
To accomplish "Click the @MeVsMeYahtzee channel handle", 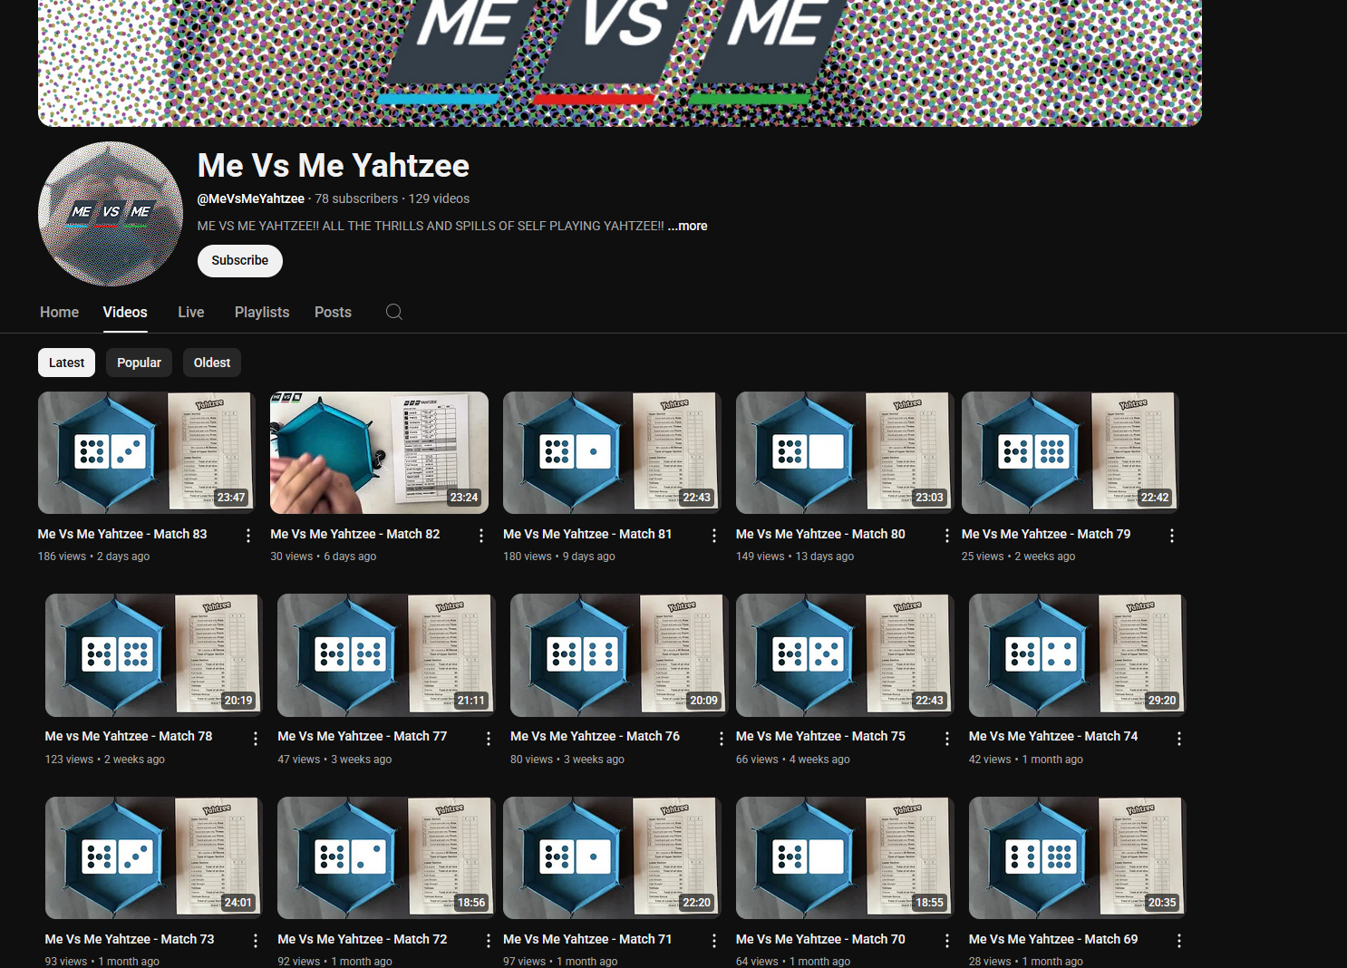I will point(251,198).
